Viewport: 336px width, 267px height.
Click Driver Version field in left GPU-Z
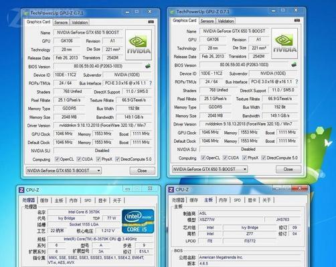coord(102,125)
